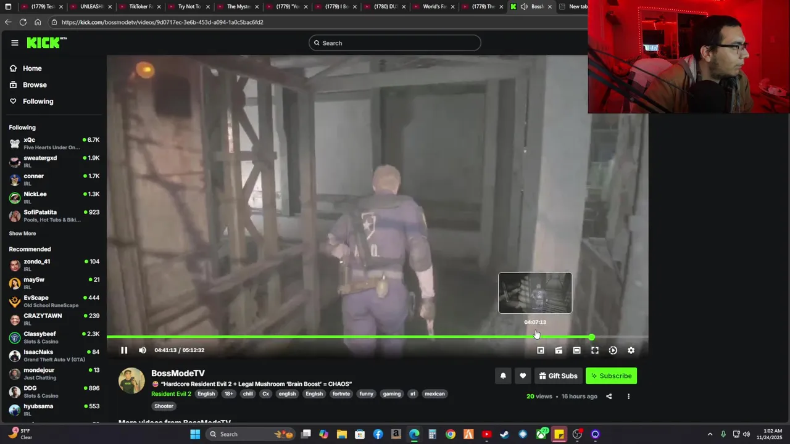The width and height of the screenshot is (790, 444).
Task: Pause the video
Action: tap(124, 350)
